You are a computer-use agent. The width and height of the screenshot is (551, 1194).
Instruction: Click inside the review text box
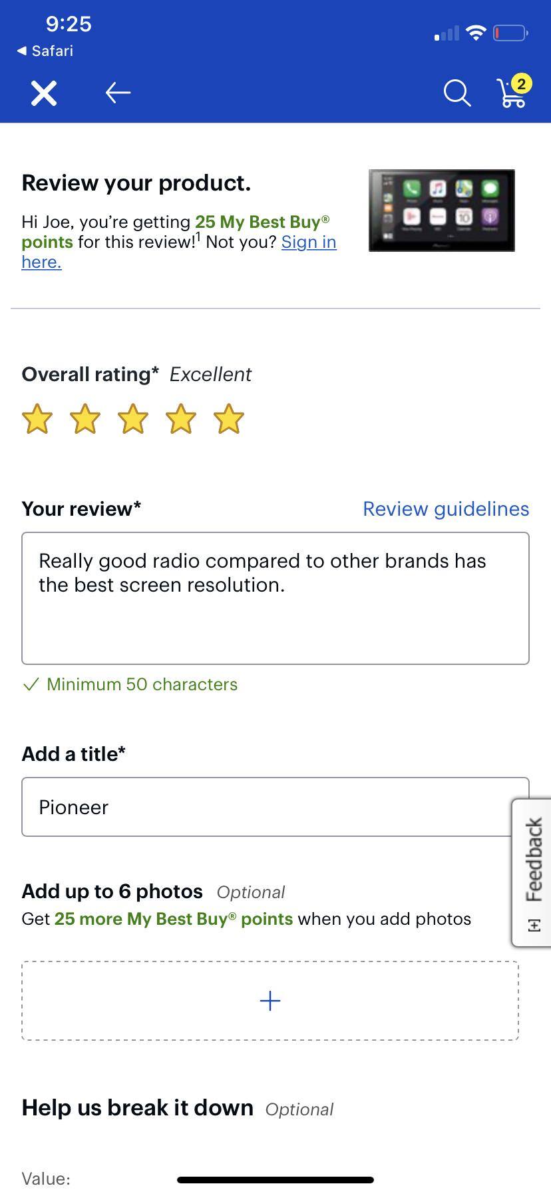point(275,596)
